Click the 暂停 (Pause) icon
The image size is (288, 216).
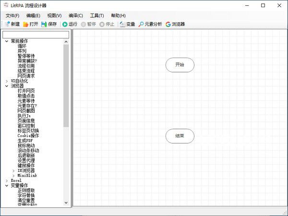84,24
